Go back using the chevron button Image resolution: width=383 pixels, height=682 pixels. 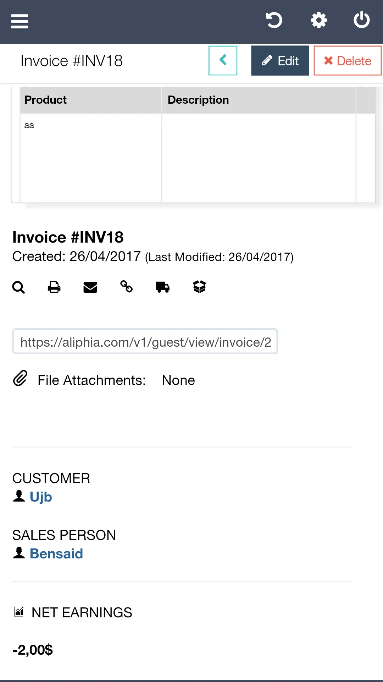click(223, 60)
